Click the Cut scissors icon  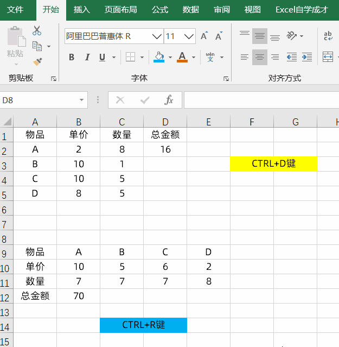click(x=37, y=30)
